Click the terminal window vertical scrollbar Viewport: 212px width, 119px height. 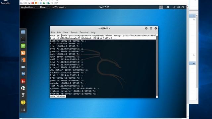(157, 66)
